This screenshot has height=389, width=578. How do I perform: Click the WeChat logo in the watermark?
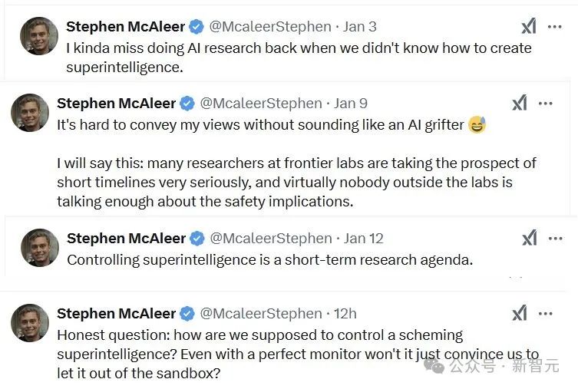[x=435, y=366]
